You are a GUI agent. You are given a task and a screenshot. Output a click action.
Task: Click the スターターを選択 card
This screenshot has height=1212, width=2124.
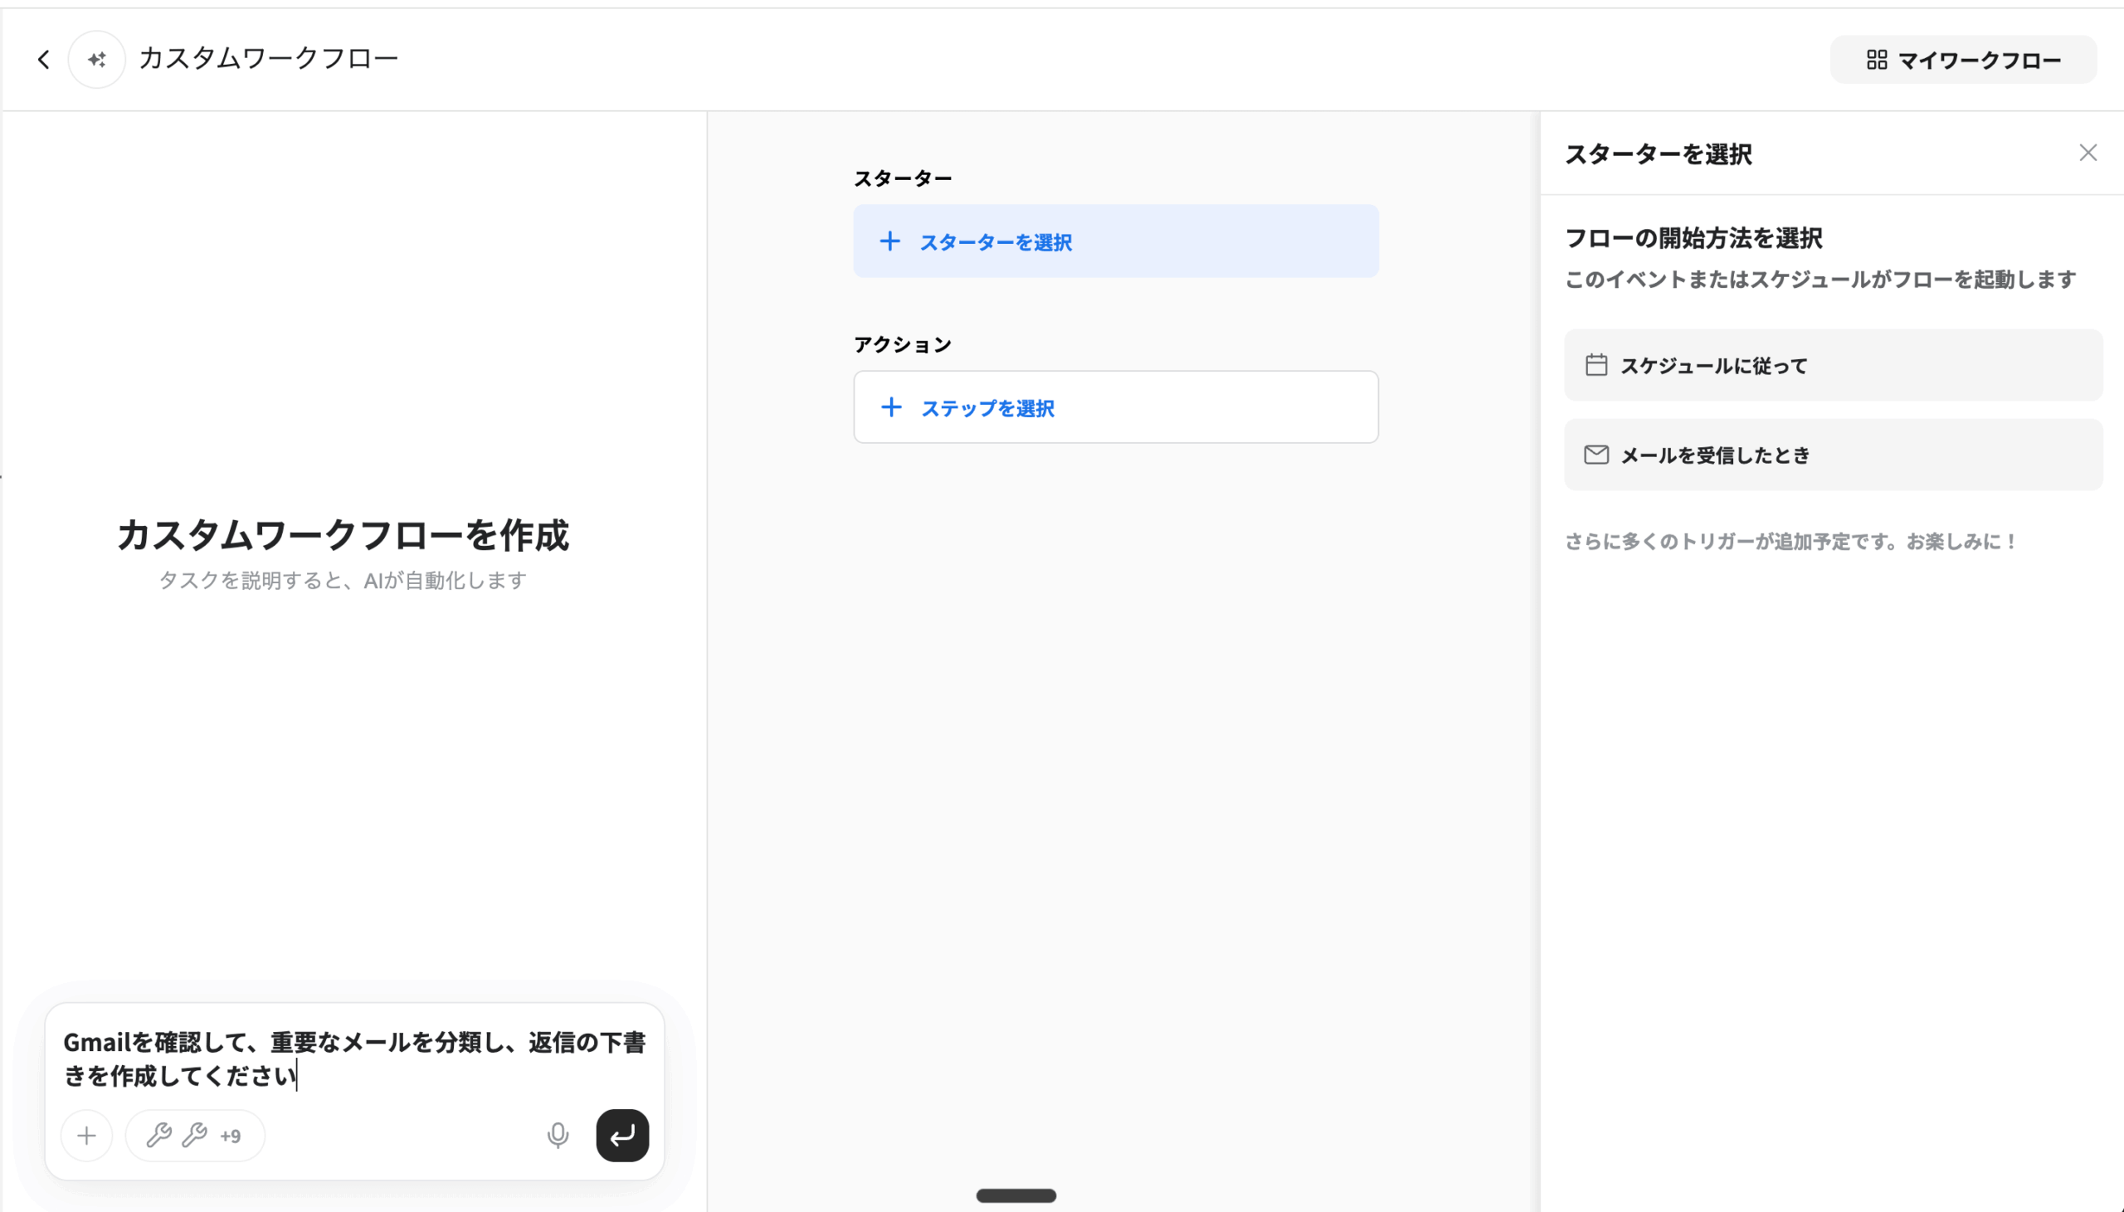1115,241
